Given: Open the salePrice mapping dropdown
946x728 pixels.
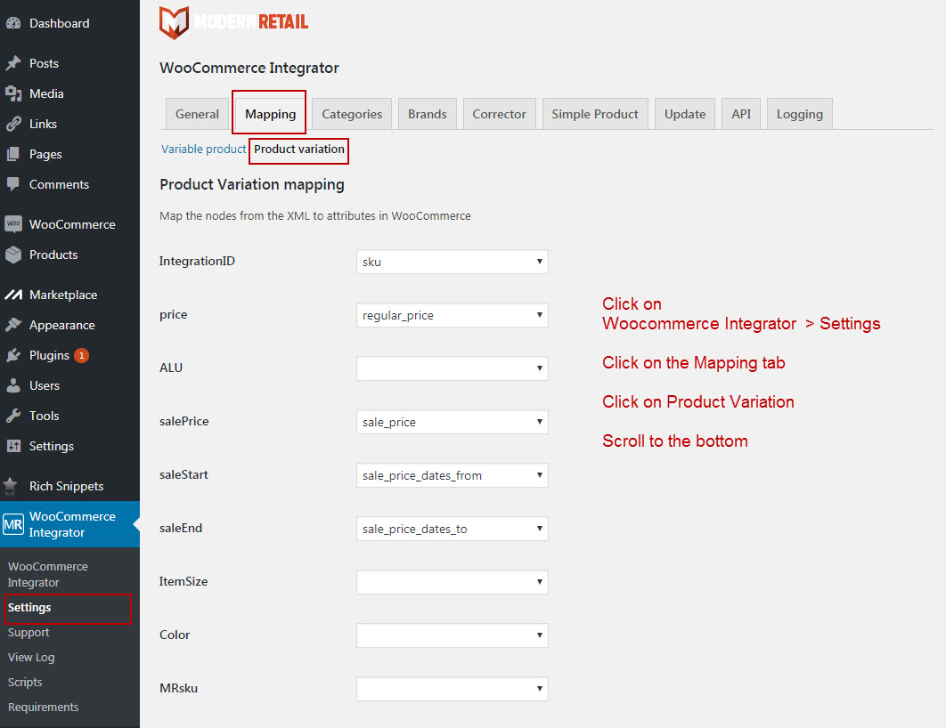Looking at the screenshot, I should coord(452,422).
